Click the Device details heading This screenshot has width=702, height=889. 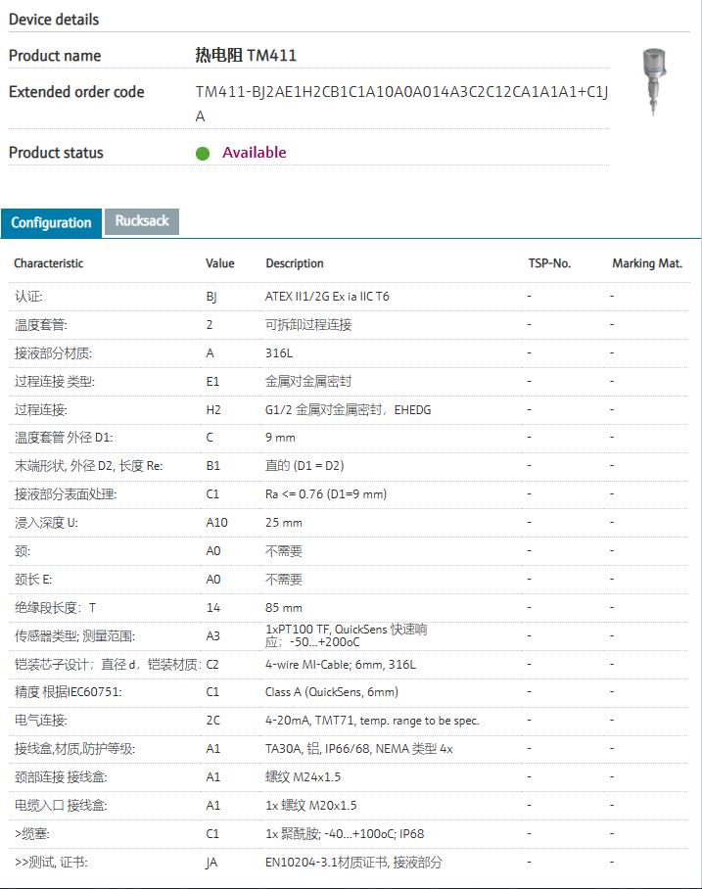tap(54, 20)
